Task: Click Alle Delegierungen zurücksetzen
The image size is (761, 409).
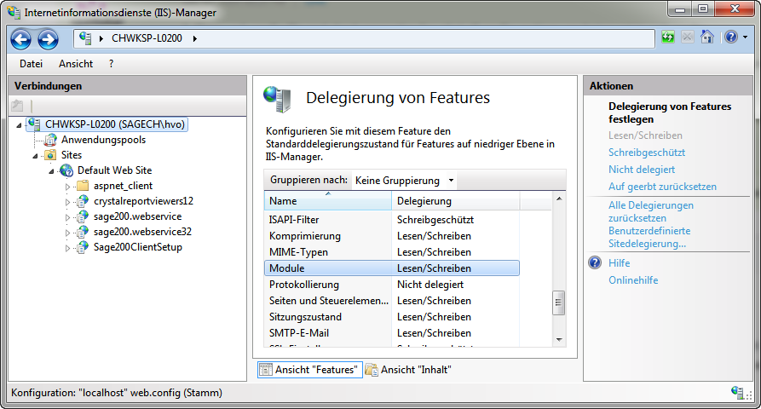Action: [x=651, y=211]
